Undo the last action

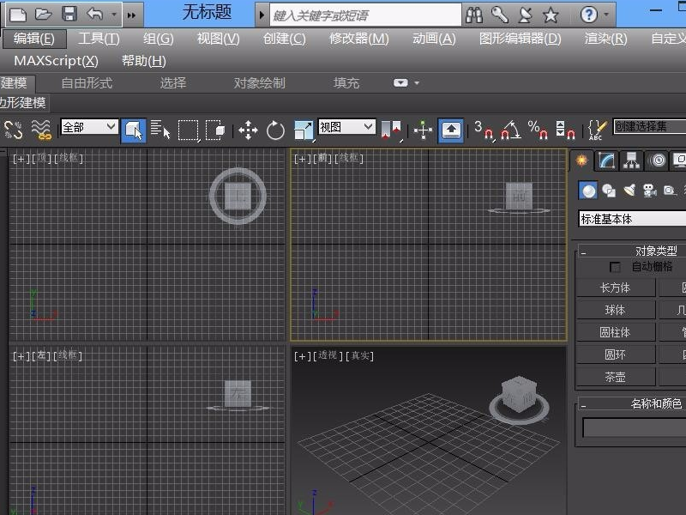pos(95,14)
